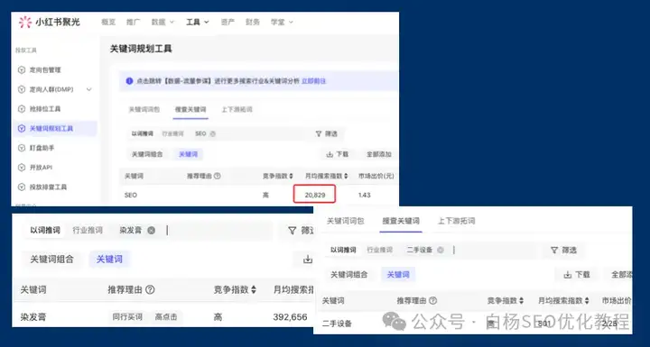This screenshot has height=347, width=650.
Task: Click 下载 in the 二手设备 panel
Action: pos(577,275)
